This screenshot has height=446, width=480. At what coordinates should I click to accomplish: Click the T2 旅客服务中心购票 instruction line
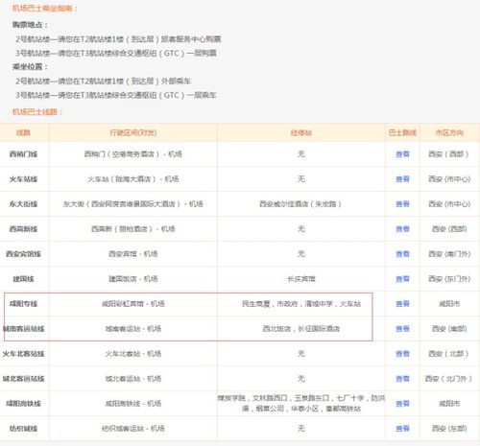pyautogui.click(x=118, y=39)
